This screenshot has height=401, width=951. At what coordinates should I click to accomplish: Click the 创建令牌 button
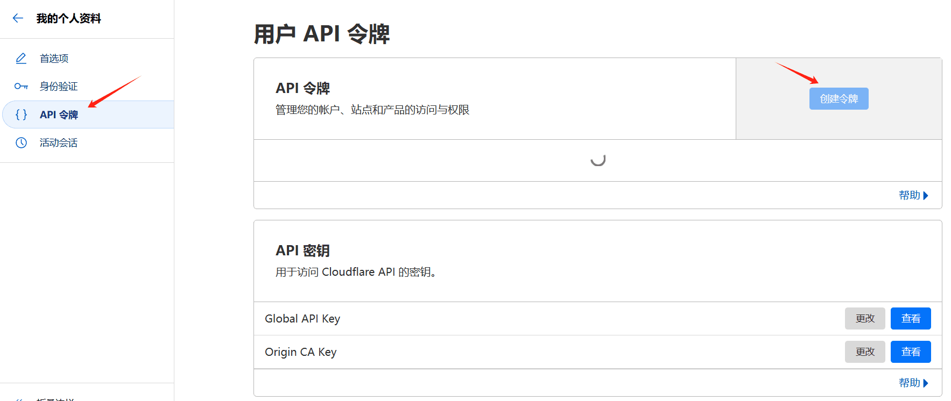(839, 99)
